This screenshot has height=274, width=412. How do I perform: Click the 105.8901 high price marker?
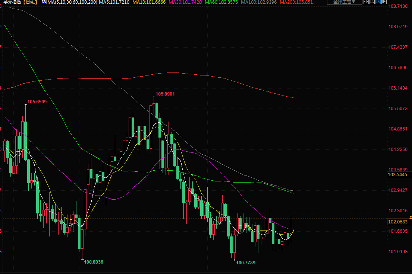pos(165,94)
